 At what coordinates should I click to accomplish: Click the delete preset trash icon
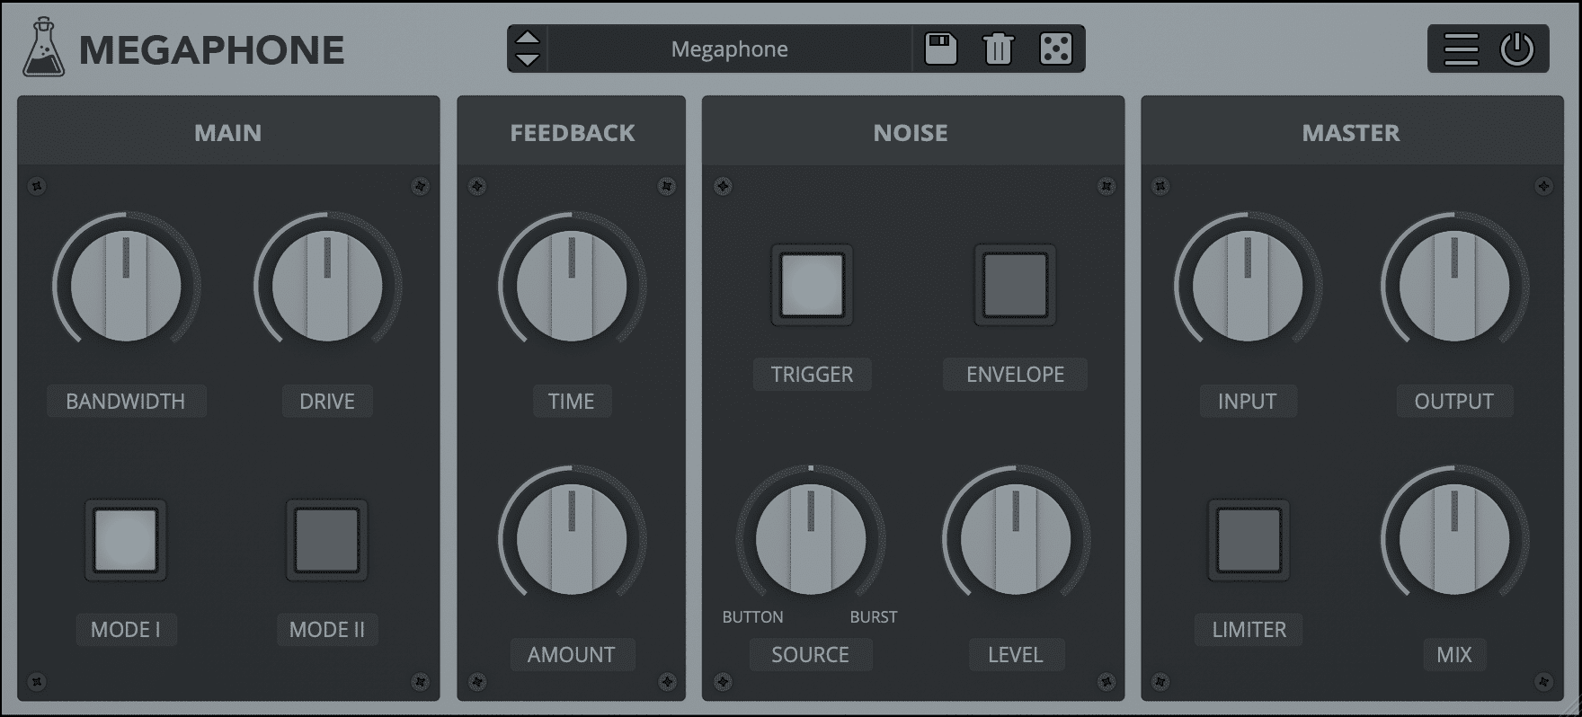[x=998, y=49]
